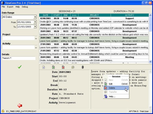Click the Date value 28/01/2003 in details
This screenshot has height=114, width=153.
65,72
